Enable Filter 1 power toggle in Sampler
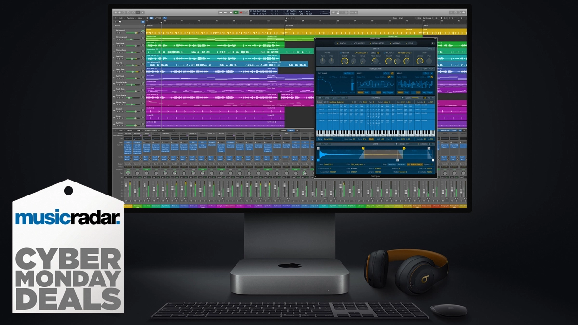578x325 pixels. point(341,53)
